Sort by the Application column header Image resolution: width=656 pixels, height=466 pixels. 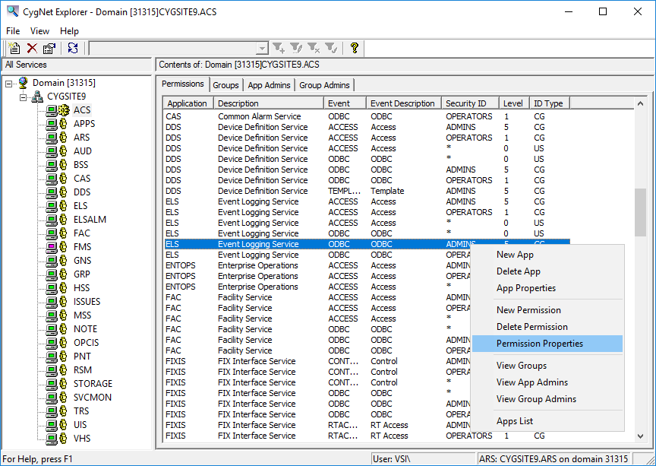(x=188, y=103)
